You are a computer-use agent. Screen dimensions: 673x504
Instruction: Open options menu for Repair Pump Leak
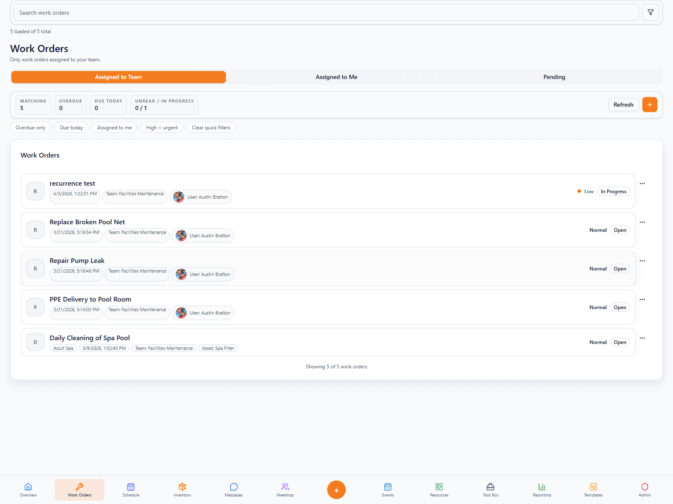tap(642, 260)
